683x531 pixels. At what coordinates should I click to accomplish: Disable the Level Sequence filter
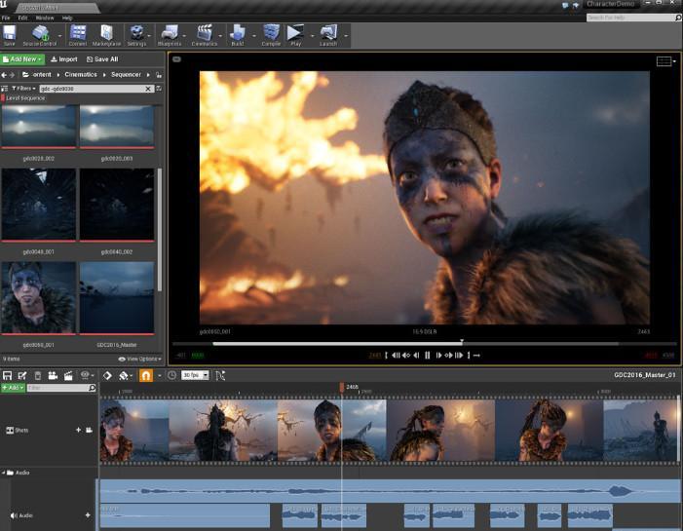tap(23, 98)
